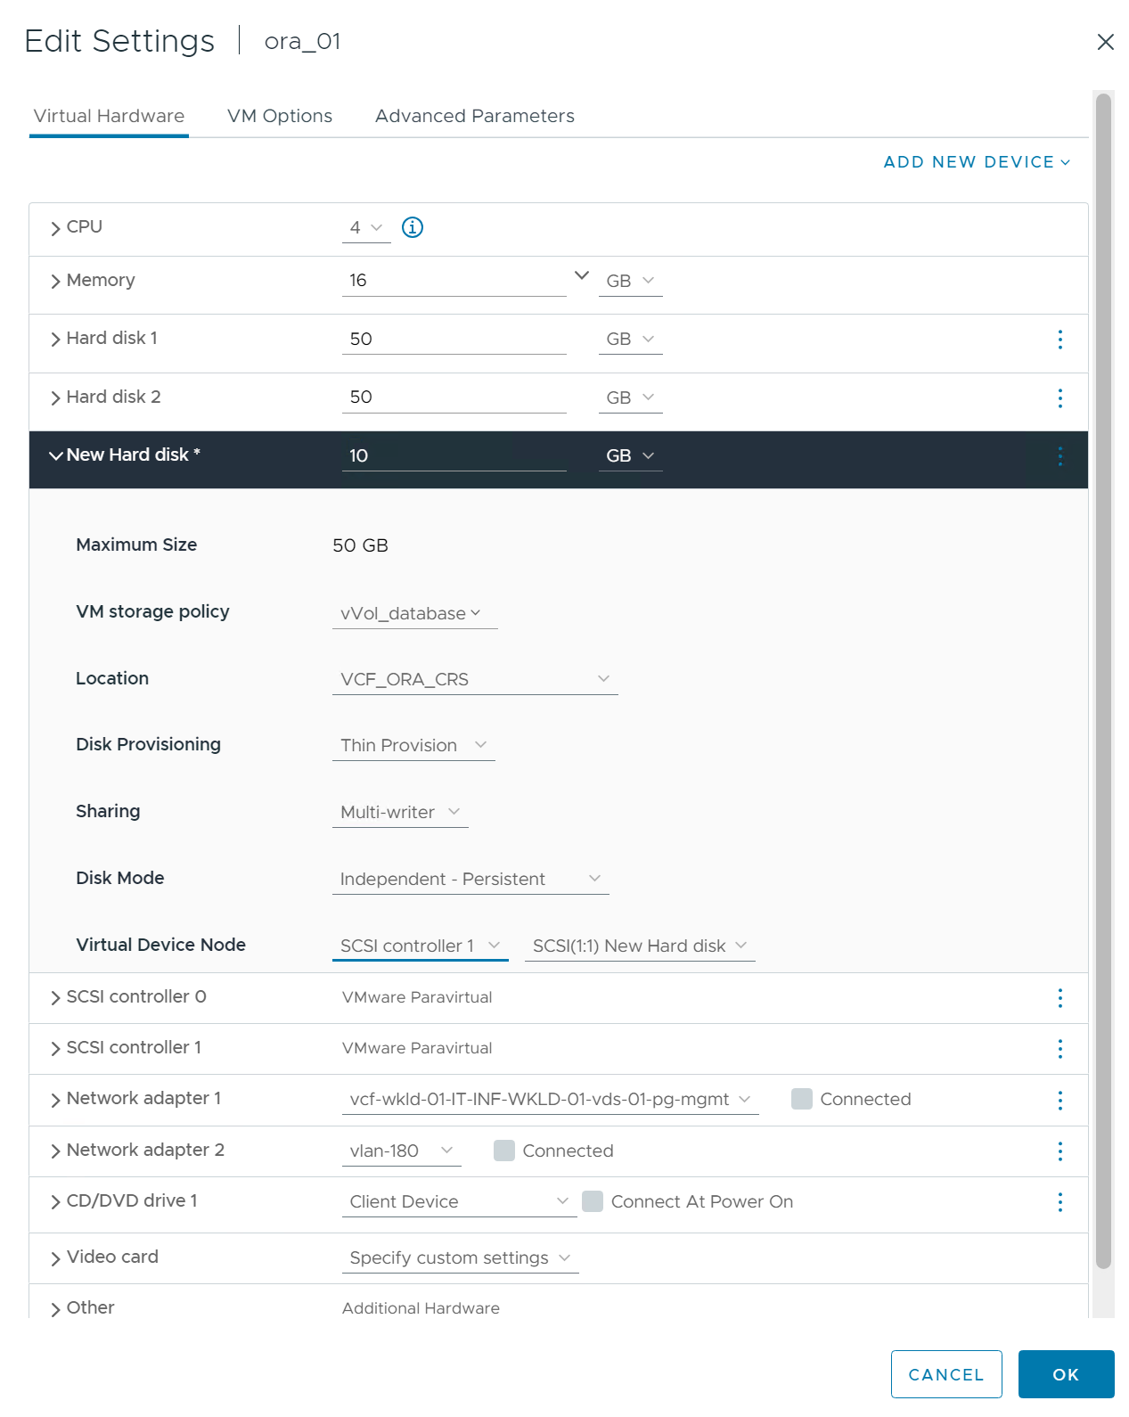Enable Connect At Power On checkbox
Screen dimensions: 1129x1417
coord(593,1201)
